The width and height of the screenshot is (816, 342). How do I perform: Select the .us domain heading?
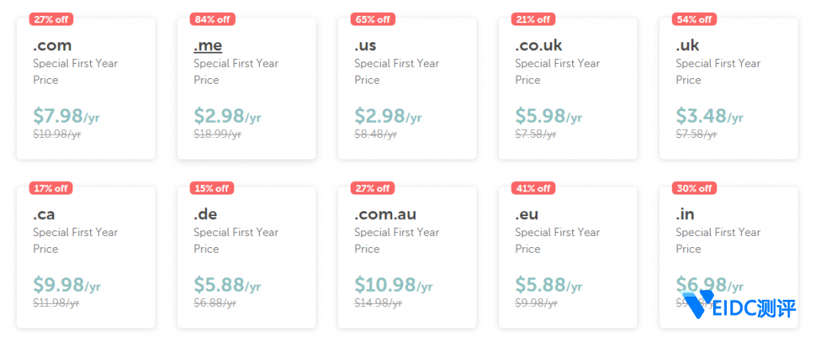click(365, 45)
